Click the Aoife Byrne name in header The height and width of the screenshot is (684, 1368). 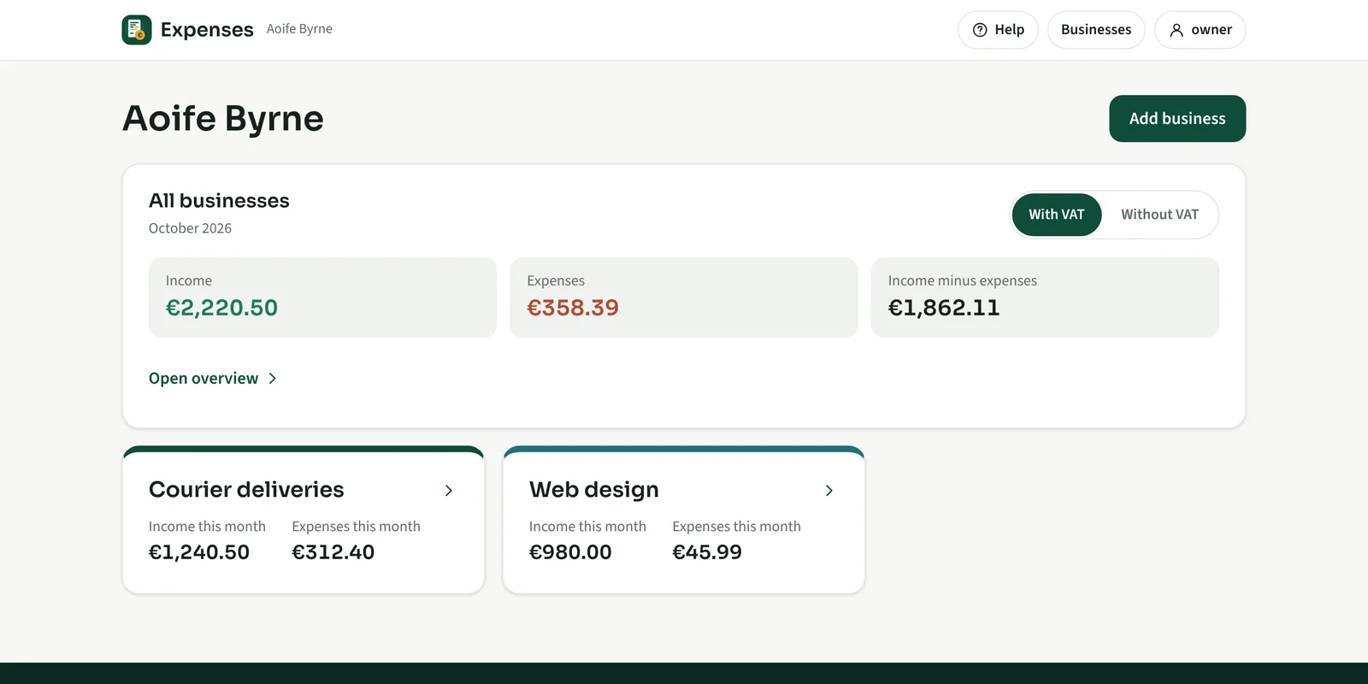(x=299, y=29)
